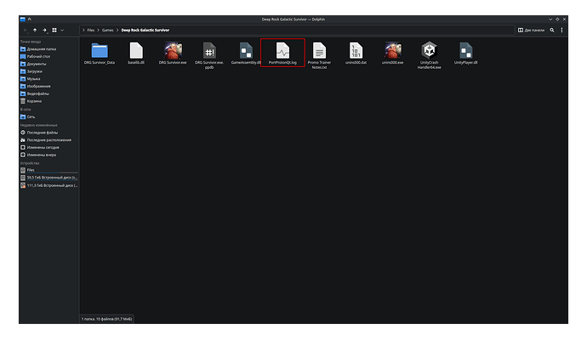Screen dimensions: 587x346
Task: Select Последние файлы in the sidebar
Action: [x=42, y=133]
